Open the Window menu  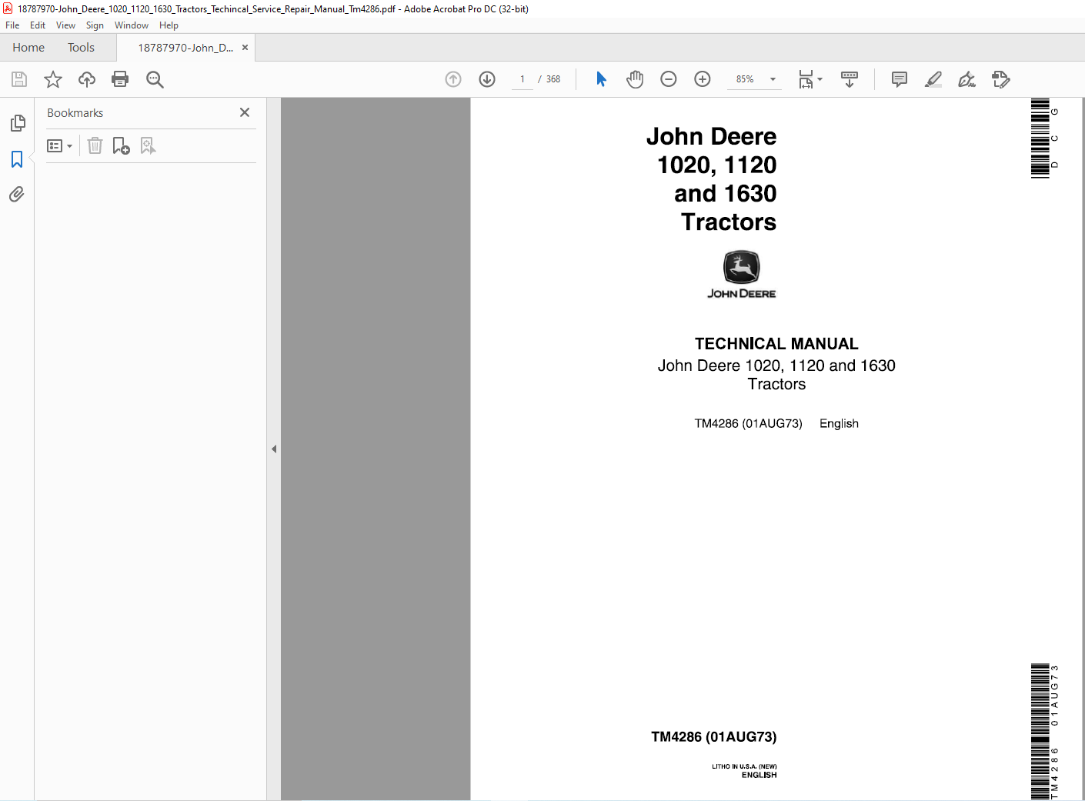click(x=132, y=25)
